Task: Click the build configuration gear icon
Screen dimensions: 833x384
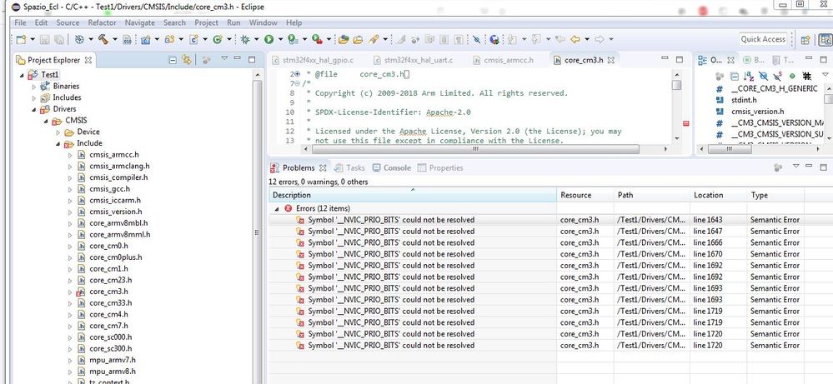Action: pos(80,39)
